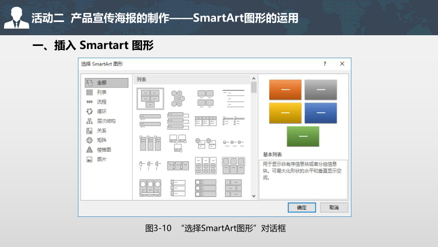The width and height of the screenshot is (438, 247).
Task: Click the 基本列表 layout name label
Action: tap(272, 155)
